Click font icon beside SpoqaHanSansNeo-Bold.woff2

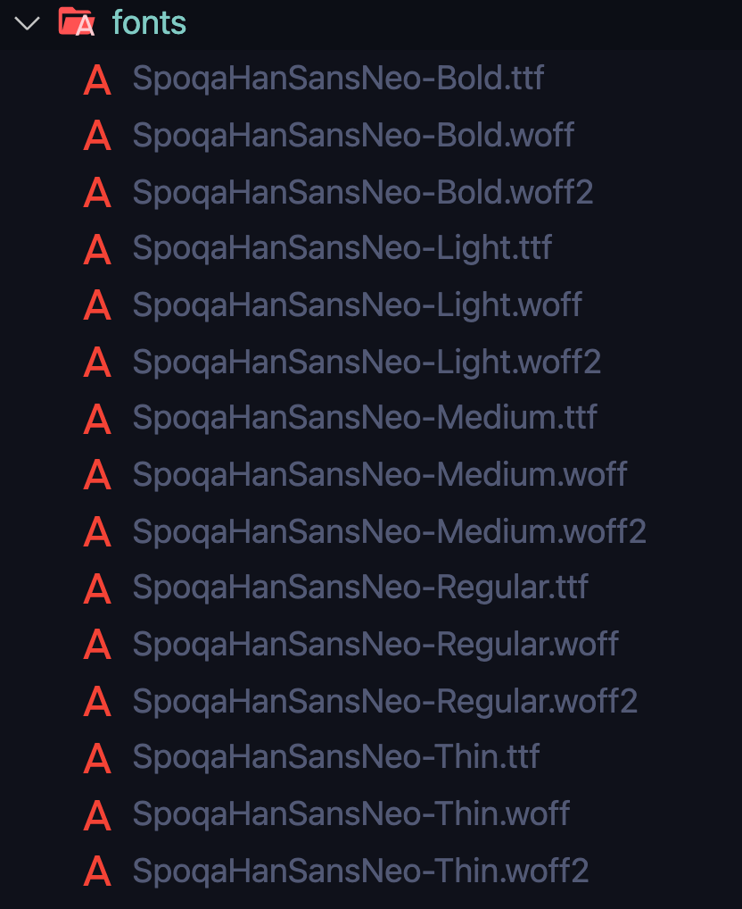(97, 193)
